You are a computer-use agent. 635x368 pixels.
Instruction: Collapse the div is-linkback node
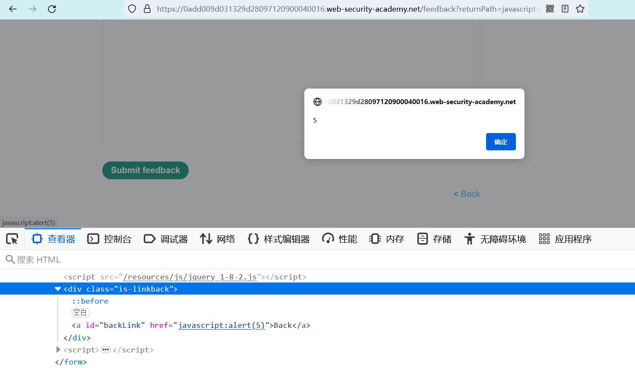[58, 289]
